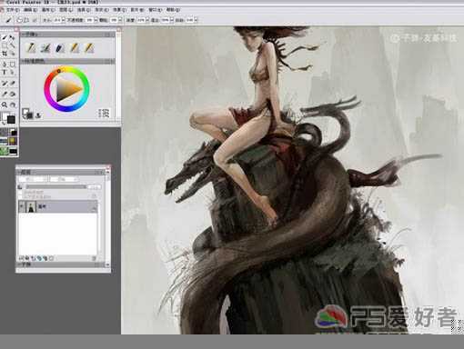Image resolution: width=464 pixels, height=349 pixels.
Task: Click the clone color stamp icon
Action: click(x=38, y=115)
